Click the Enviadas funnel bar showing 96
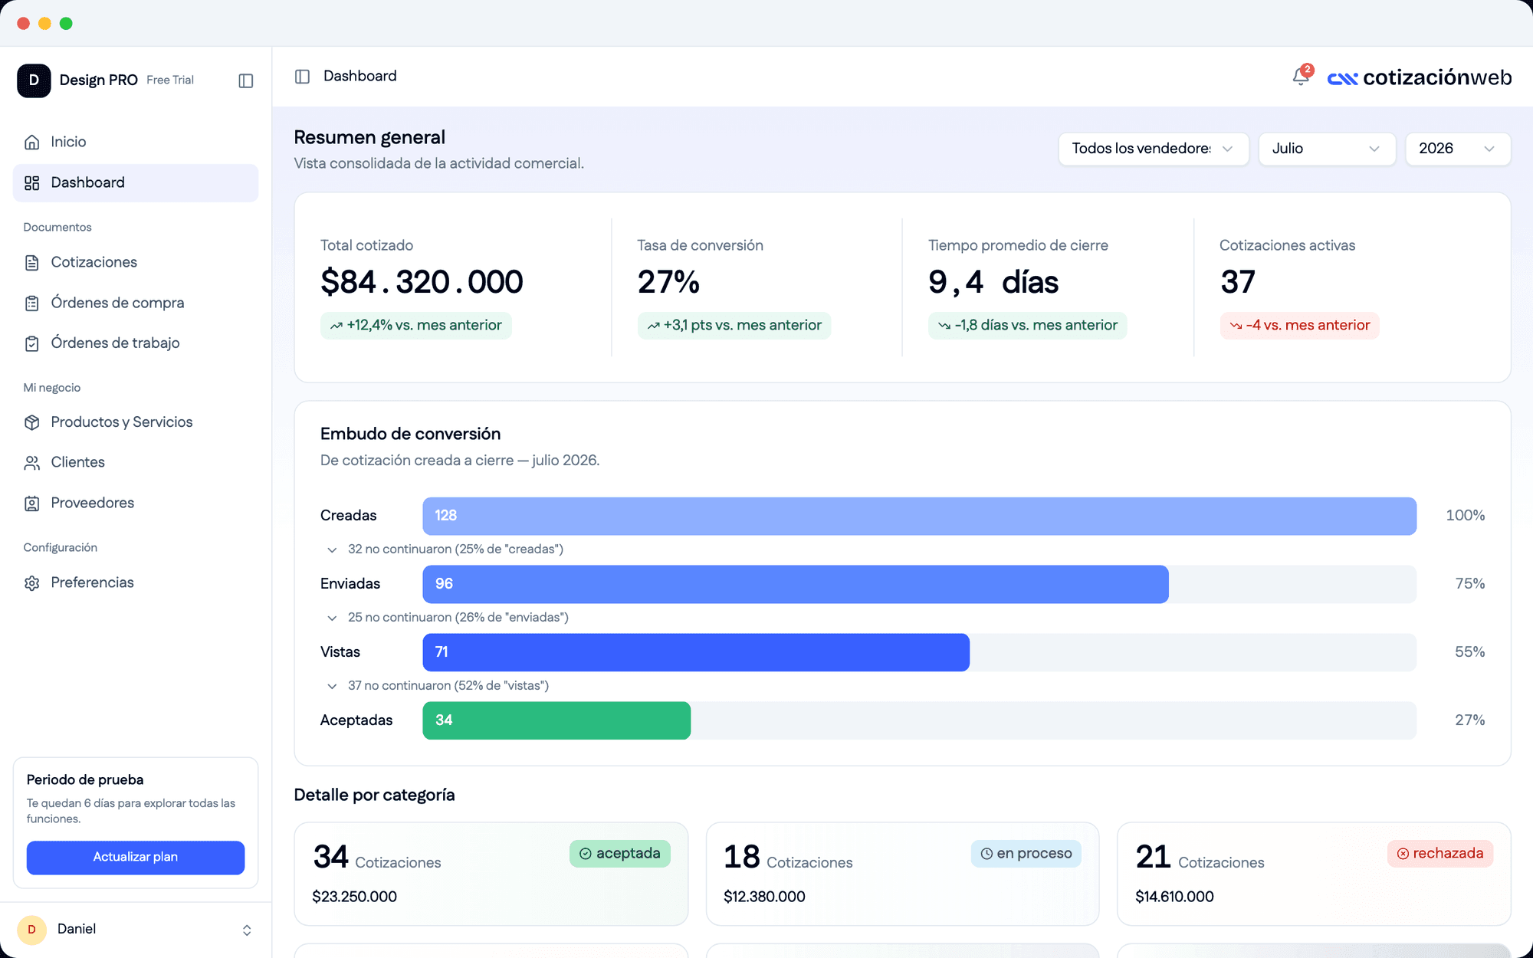The height and width of the screenshot is (958, 1533). point(796,585)
